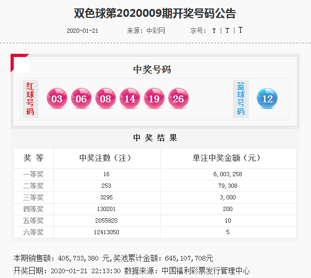Click the 五等奖 row label
Screen dimensions: 311x278
click(33, 221)
